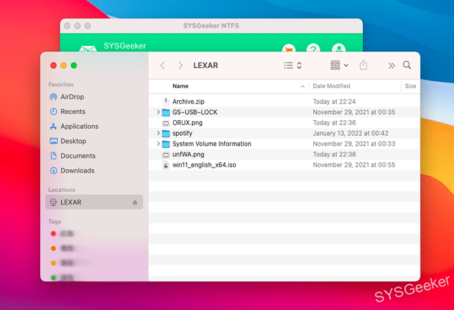Sort by the Date Modified column header

tap(332, 86)
